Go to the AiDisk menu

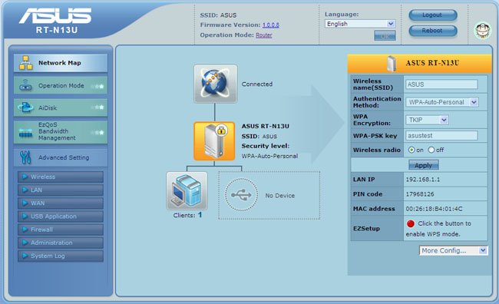[x=61, y=107]
